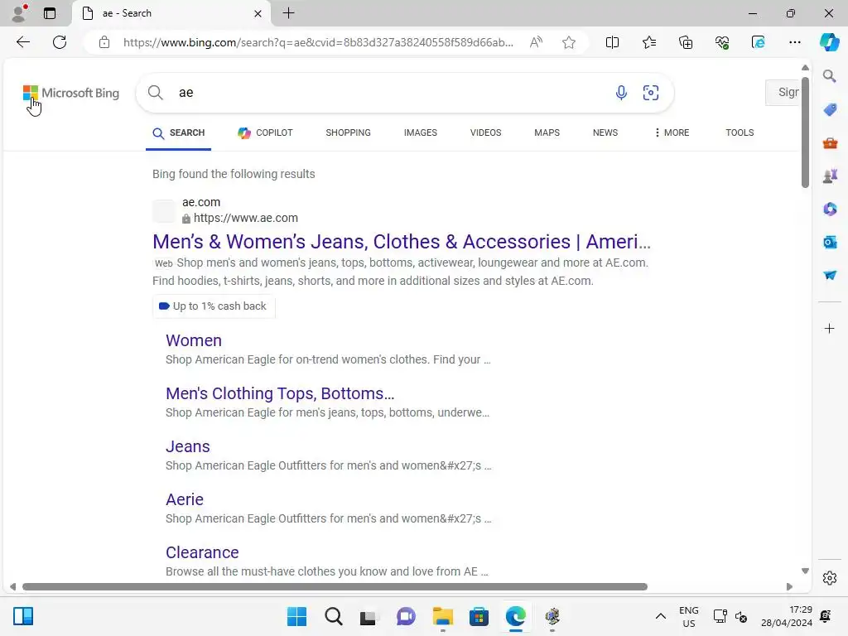Open sidebar Outlook icon

tap(830, 242)
